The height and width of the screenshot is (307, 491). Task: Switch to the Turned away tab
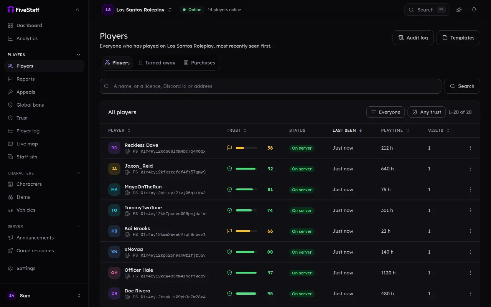click(x=157, y=63)
